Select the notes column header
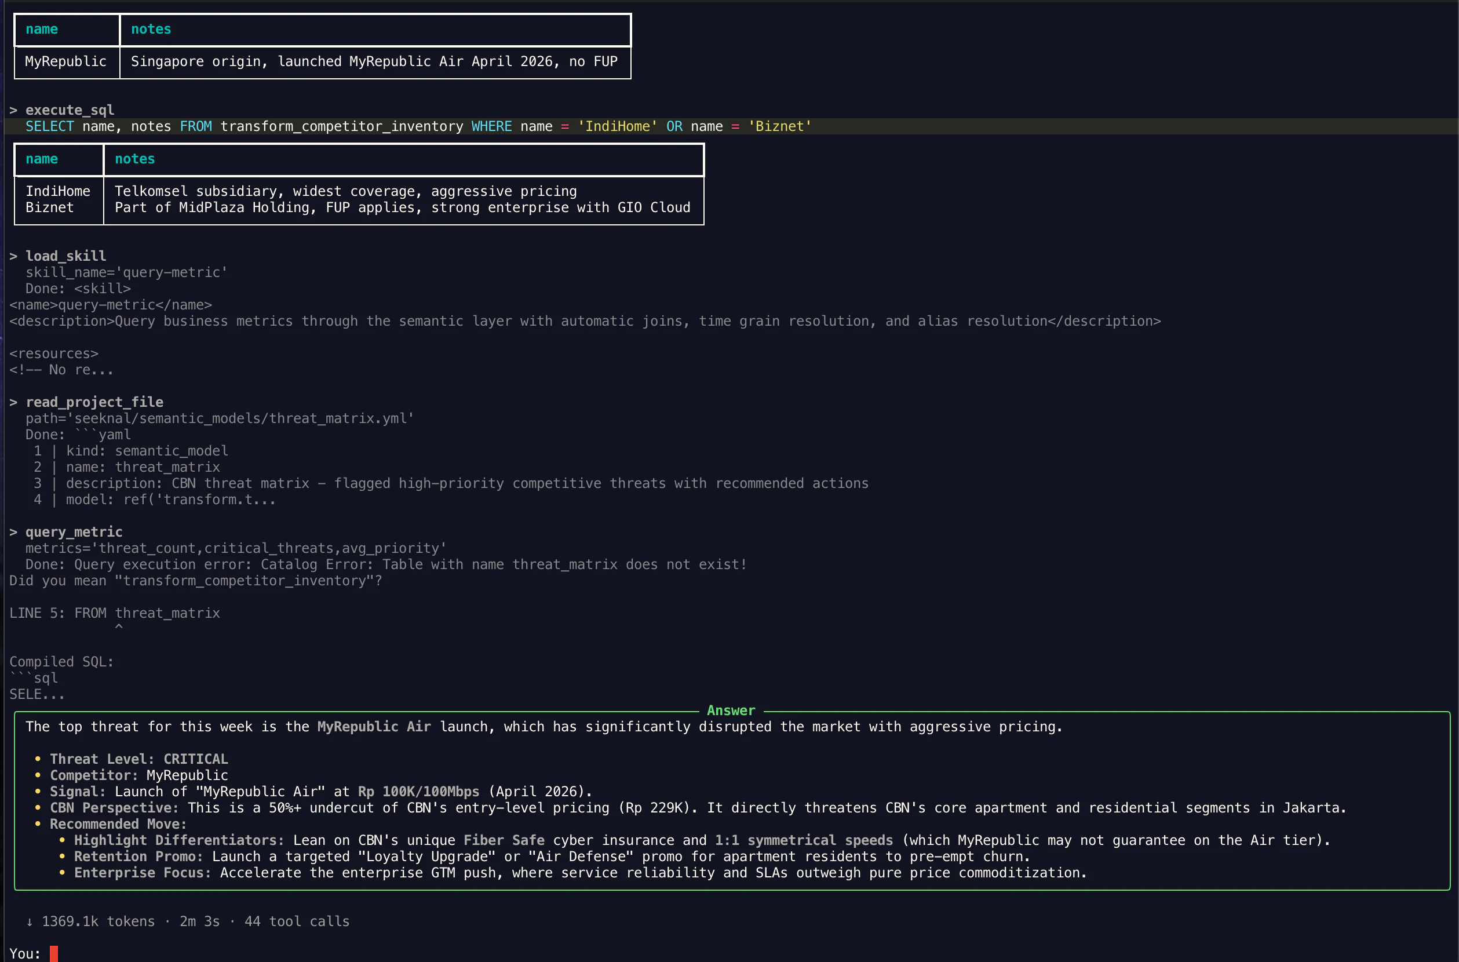 [x=151, y=29]
